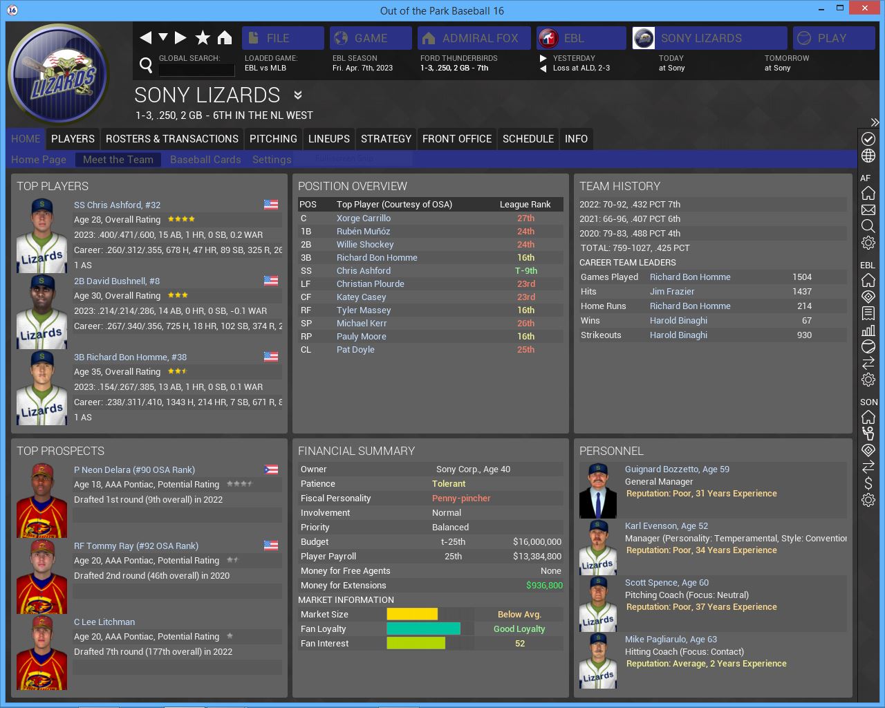Open the transactions arrows icon under SON
Screen dimensions: 885x708
point(868,467)
